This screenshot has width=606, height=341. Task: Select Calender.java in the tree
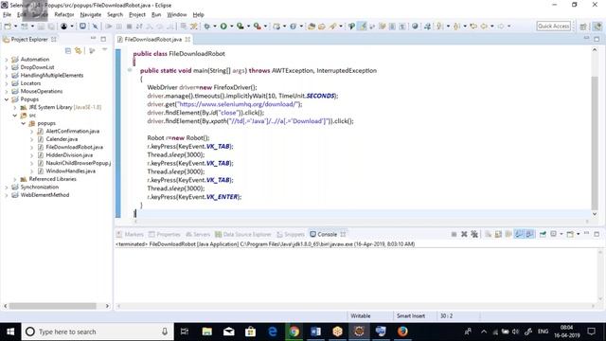click(x=62, y=139)
